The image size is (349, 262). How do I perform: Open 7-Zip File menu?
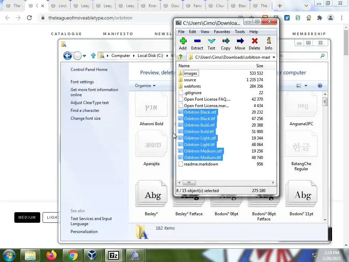(181, 32)
